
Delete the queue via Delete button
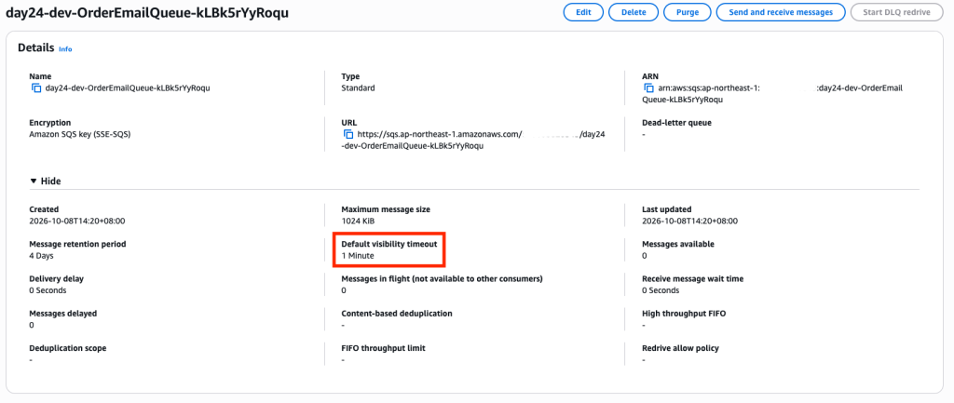point(634,12)
